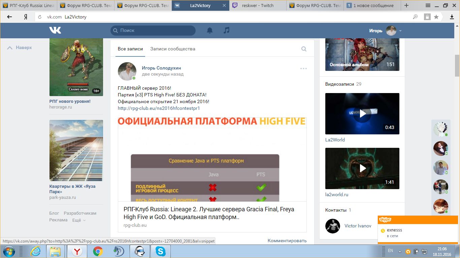
Task: Open browser downloads arrow icon
Action: tap(452, 17)
